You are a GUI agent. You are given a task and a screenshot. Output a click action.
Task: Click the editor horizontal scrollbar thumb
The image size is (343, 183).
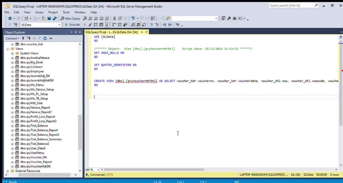pos(154,169)
